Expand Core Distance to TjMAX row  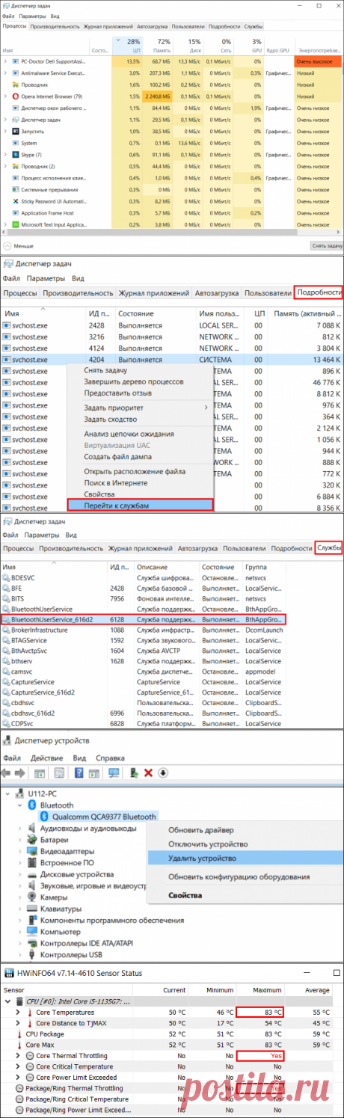click(19, 1023)
